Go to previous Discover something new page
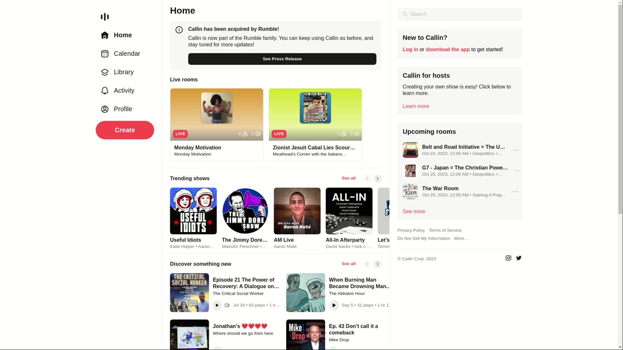This screenshot has height=350, width=623. click(x=367, y=264)
